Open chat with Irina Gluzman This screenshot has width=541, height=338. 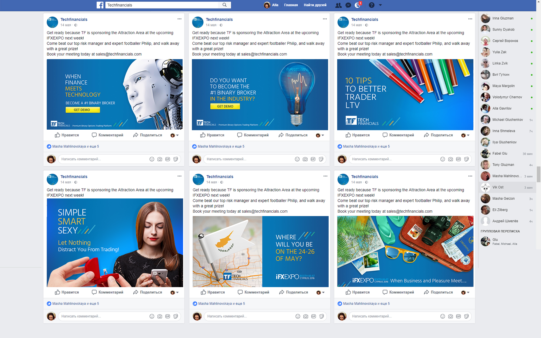(x=507, y=18)
